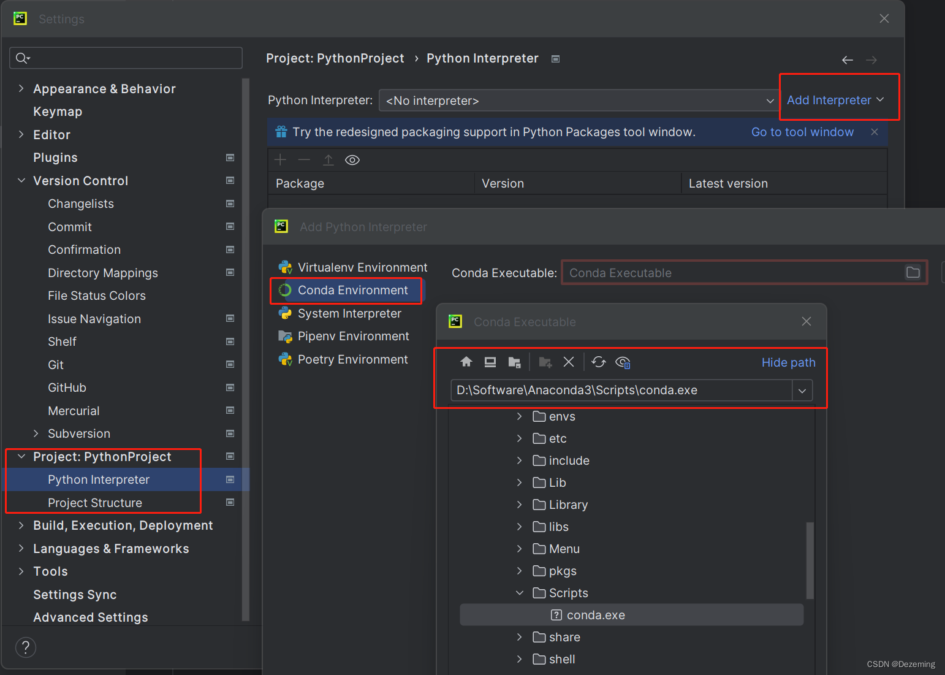Open path history dropdown in file chooser
This screenshot has width=945, height=675.
(802, 391)
